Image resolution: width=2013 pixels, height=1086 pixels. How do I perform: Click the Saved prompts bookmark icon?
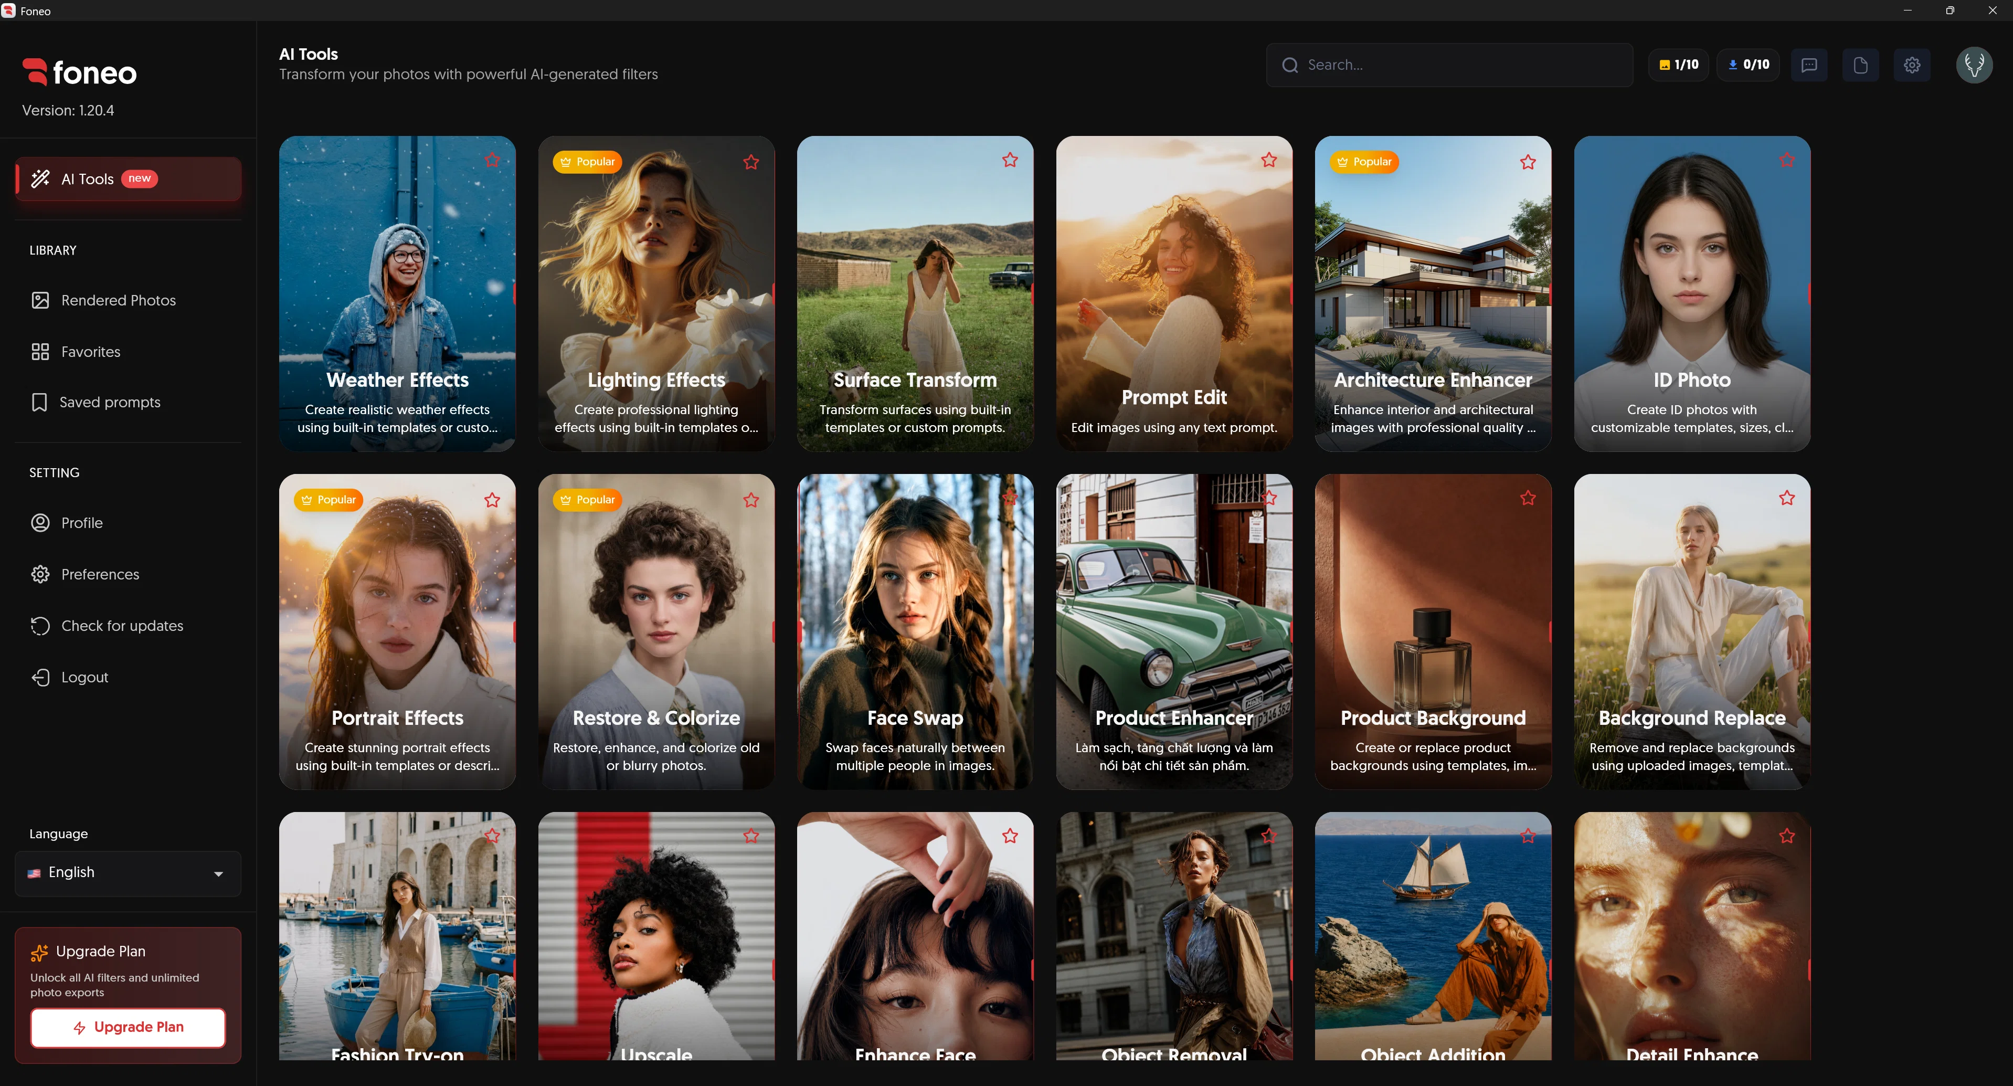pos(39,402)
